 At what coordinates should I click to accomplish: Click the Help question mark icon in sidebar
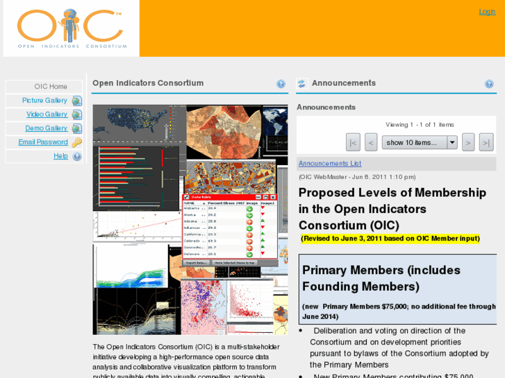pos(77,157)
